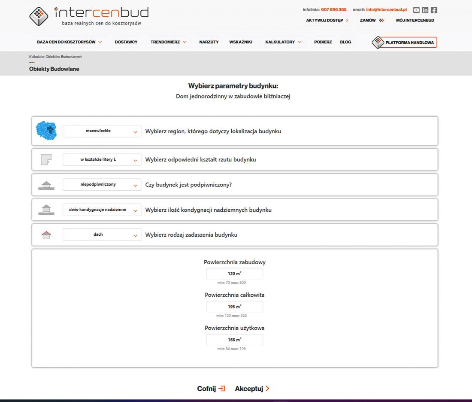Click the 607 696 365 phone number
472x402 pixels.
333,9
